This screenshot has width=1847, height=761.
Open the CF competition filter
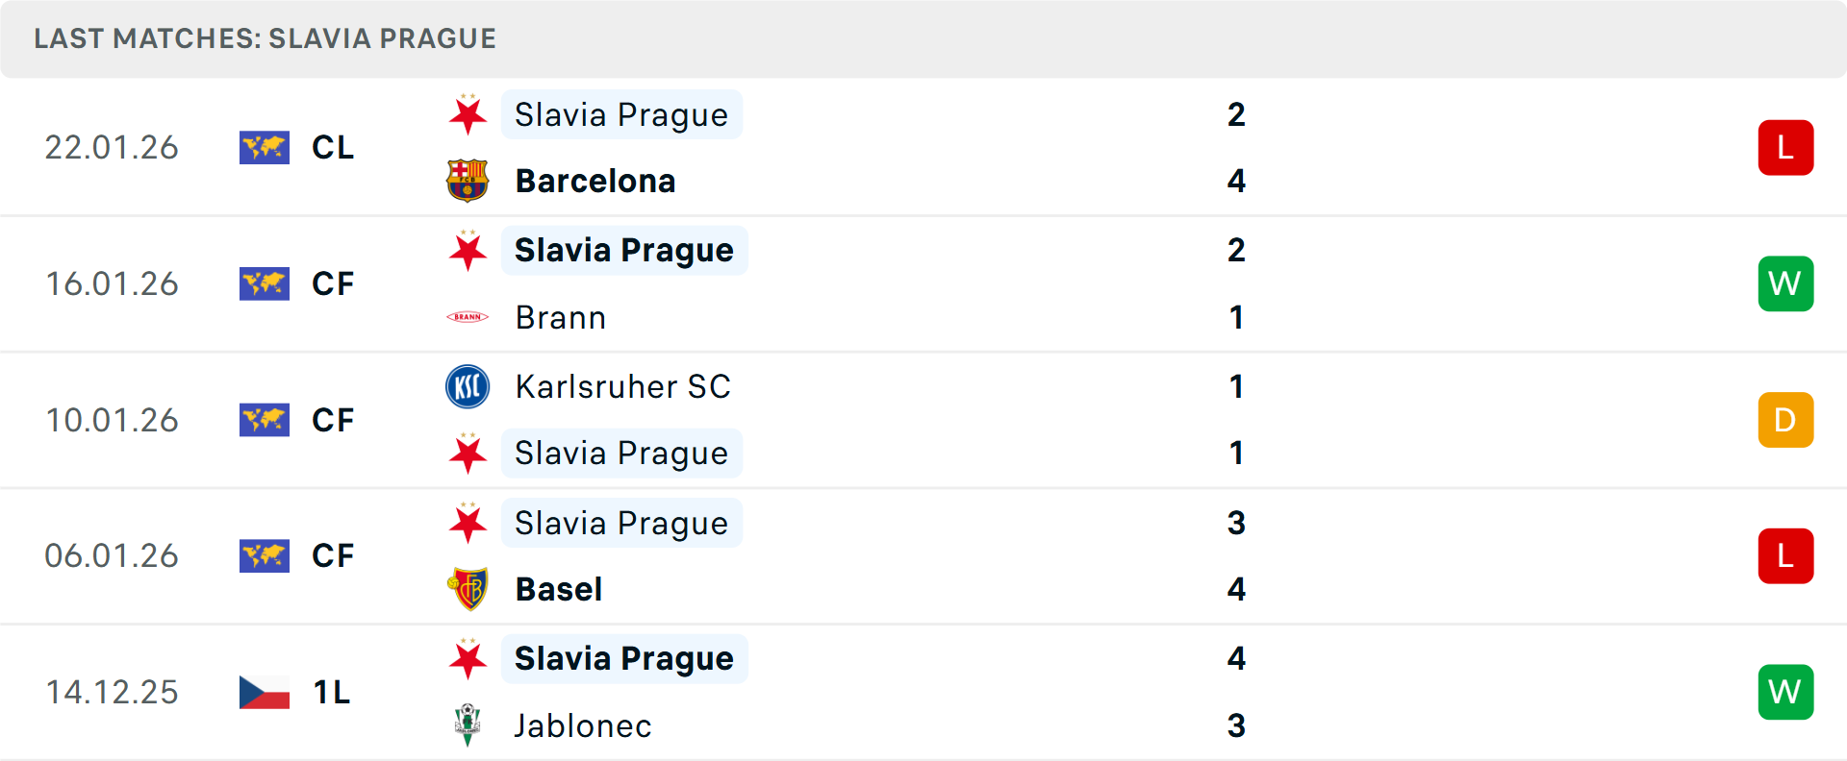[332, 283]
